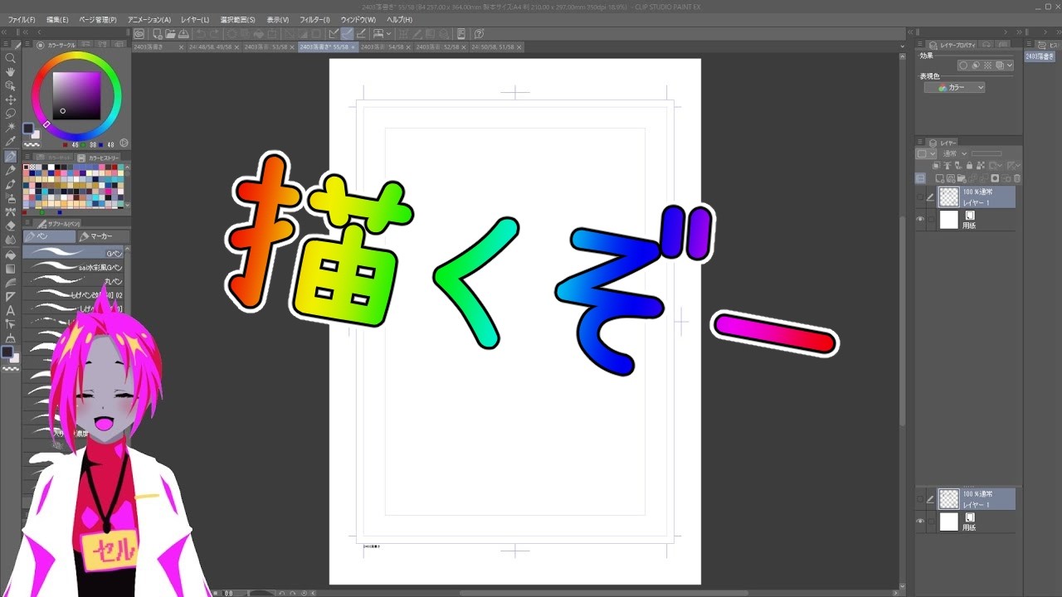Screen dimensions: 1062x597
Task: Open palette color dropdown in layer panel
Action: 926,153
